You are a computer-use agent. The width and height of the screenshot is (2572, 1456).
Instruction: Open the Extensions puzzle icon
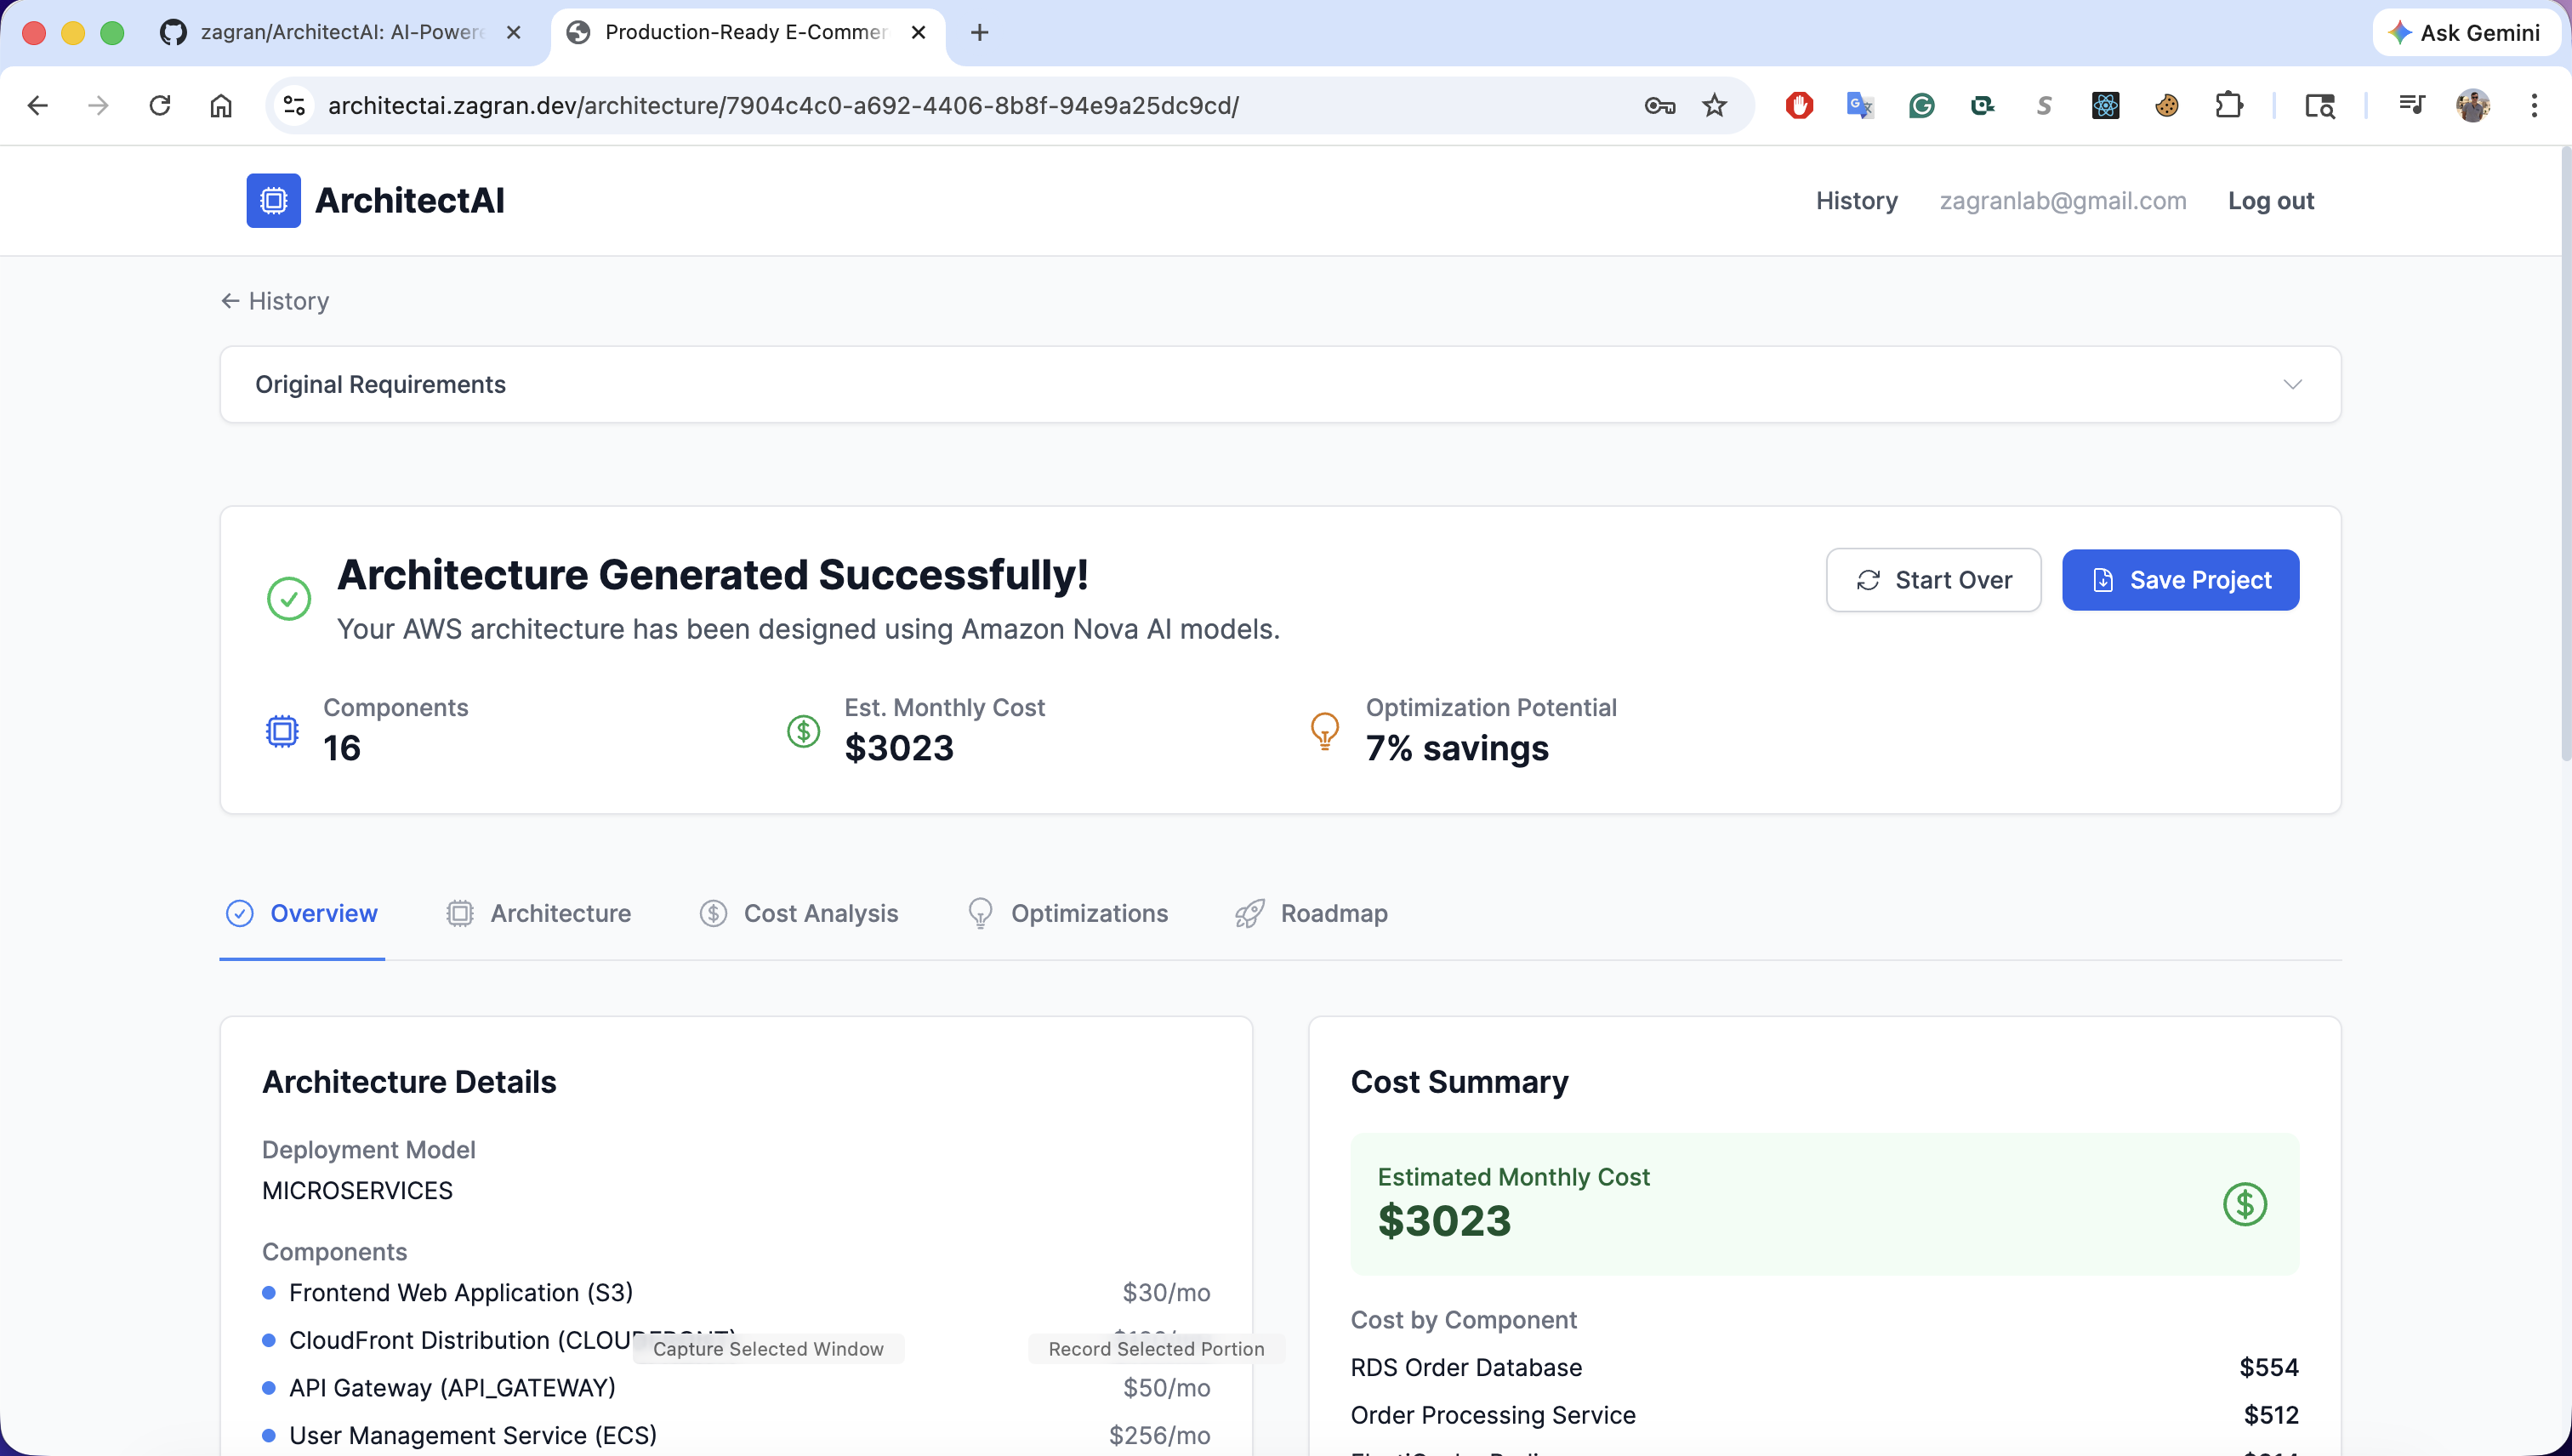pyautogui.click(x=2228, y=106)
